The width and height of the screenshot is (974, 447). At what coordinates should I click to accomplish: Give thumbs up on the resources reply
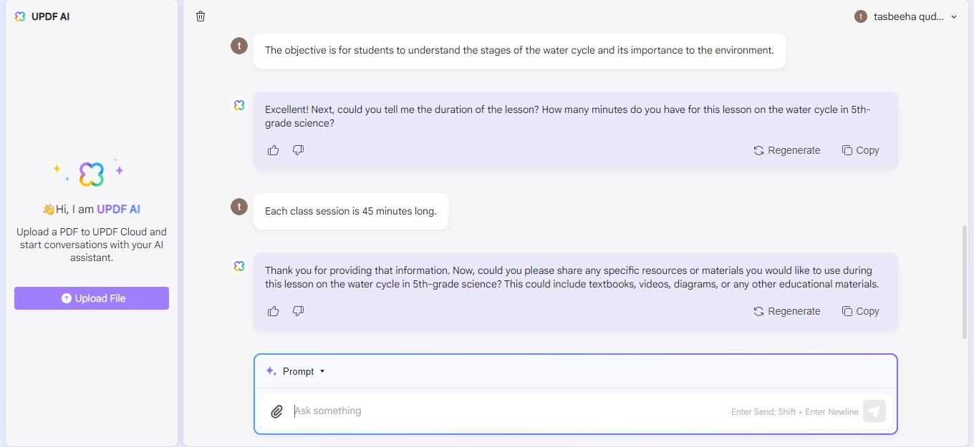pyautogui.click(x=274, y=311)
